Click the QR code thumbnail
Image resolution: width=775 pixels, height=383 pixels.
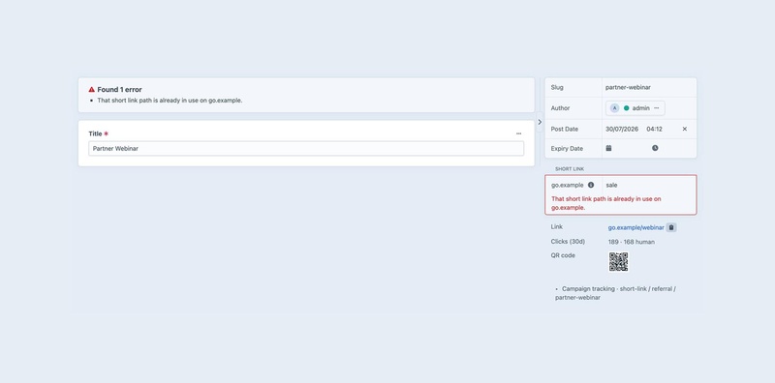[618, 262]
